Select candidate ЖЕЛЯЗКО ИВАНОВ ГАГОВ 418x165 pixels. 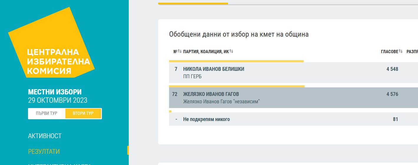click(x=211, y=94)
